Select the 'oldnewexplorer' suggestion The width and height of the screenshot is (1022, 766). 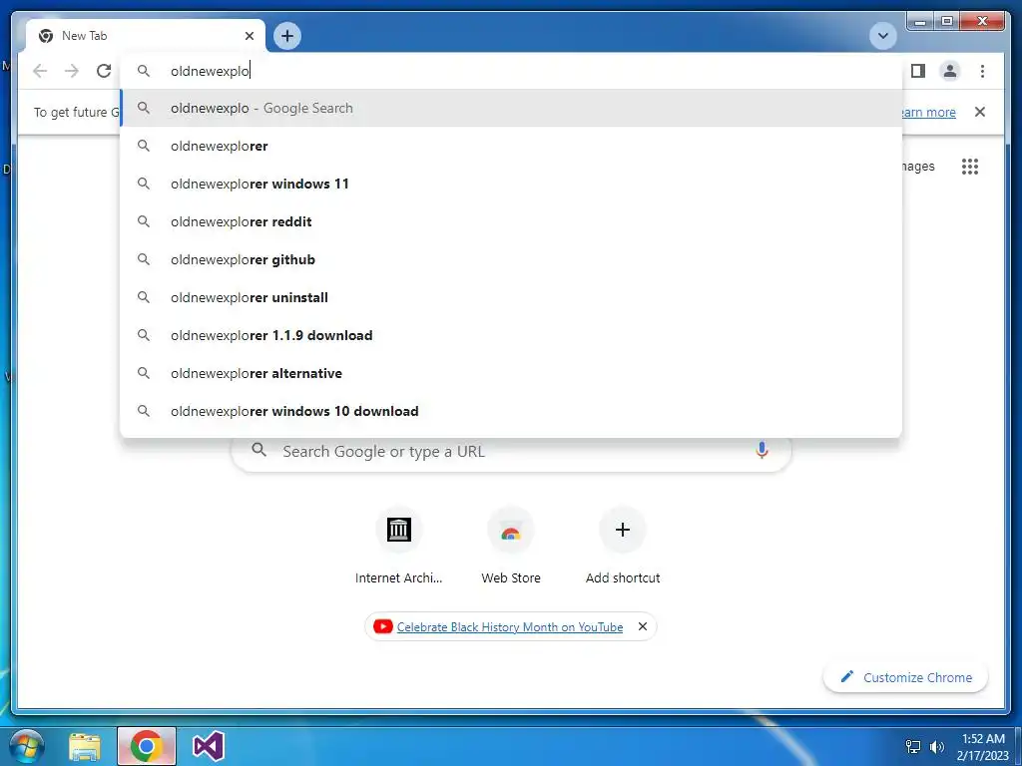[x=511, y=146]
